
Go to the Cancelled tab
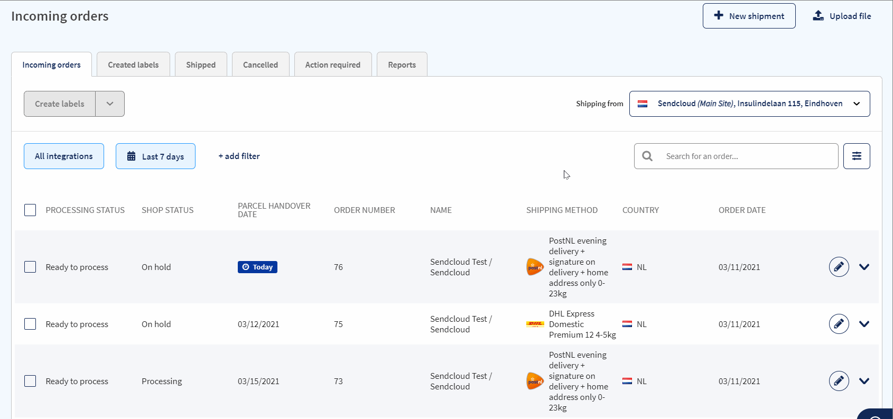pyautogui.click(x=261, y=64)
